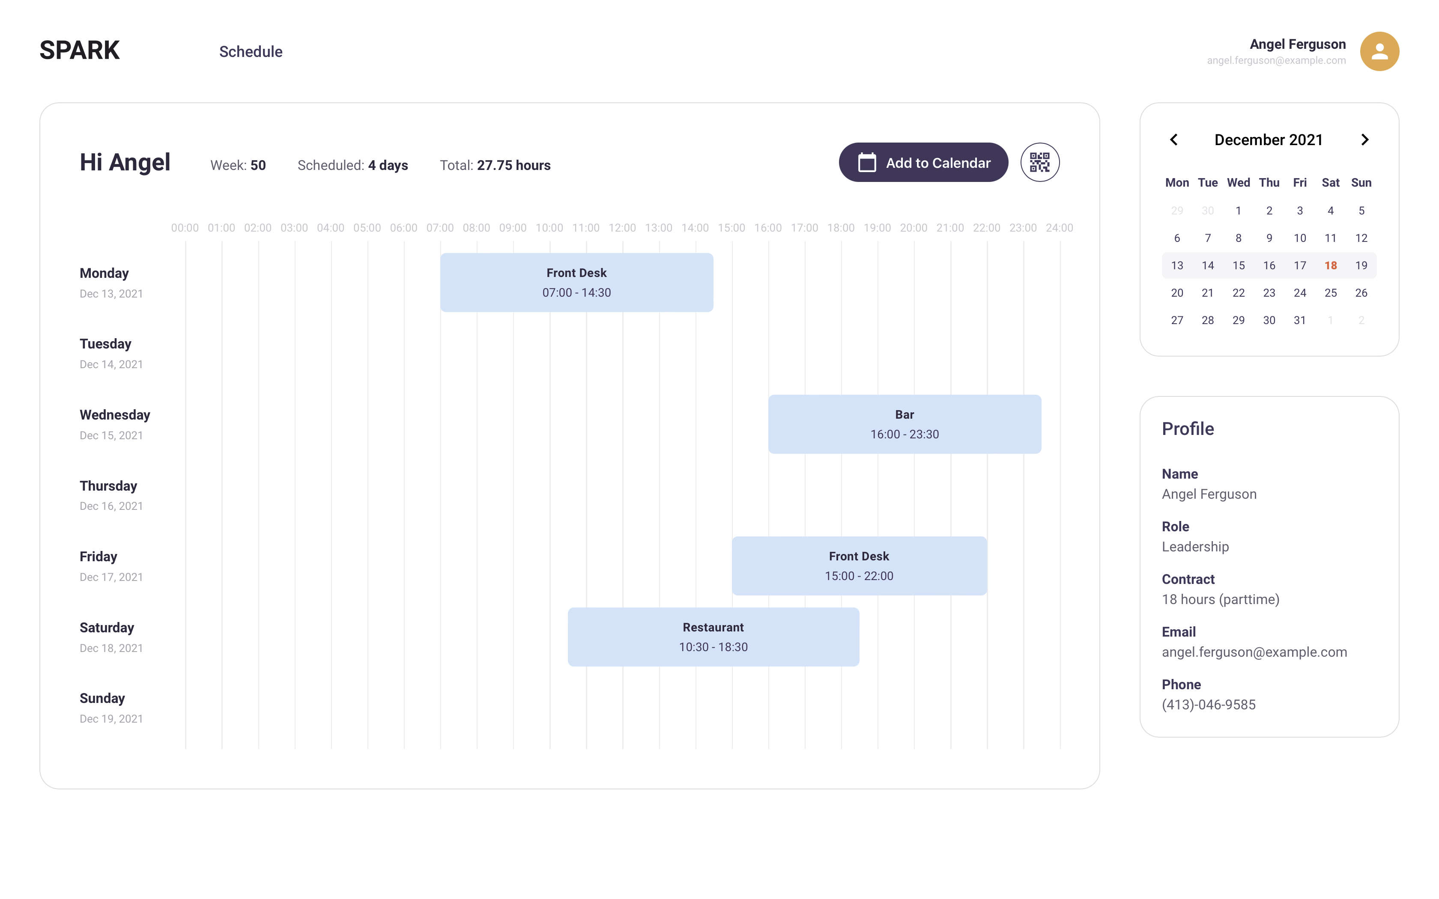Click the Add to Calendar button

923,162
